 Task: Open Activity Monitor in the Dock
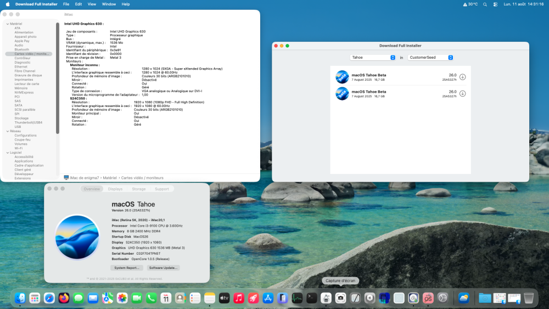(x=297, y=298)
